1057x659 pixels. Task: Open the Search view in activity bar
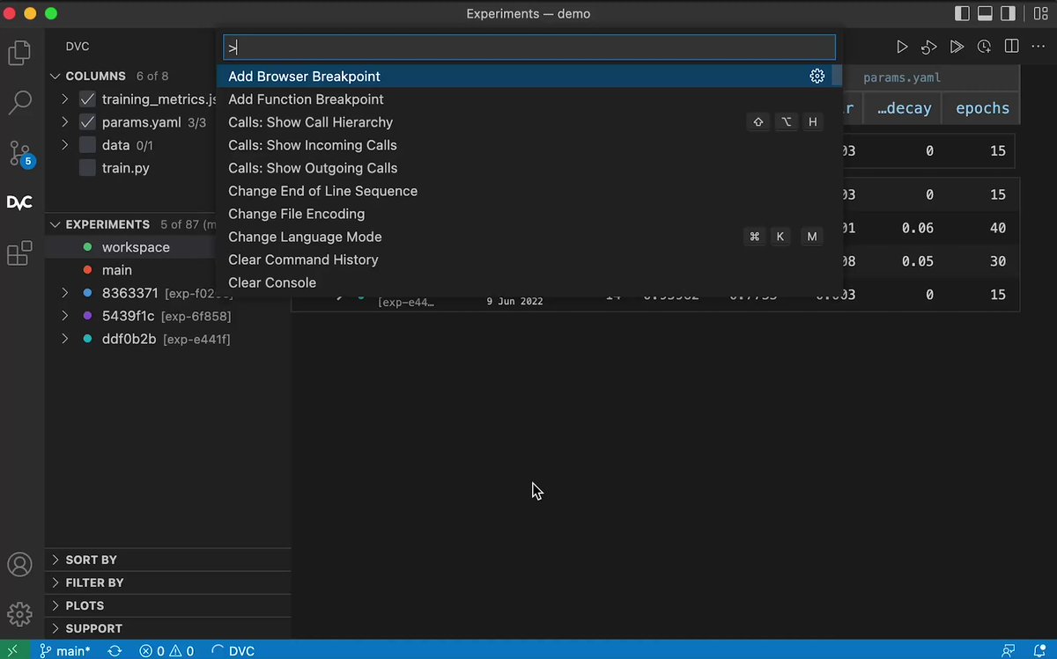coord(19,103)
